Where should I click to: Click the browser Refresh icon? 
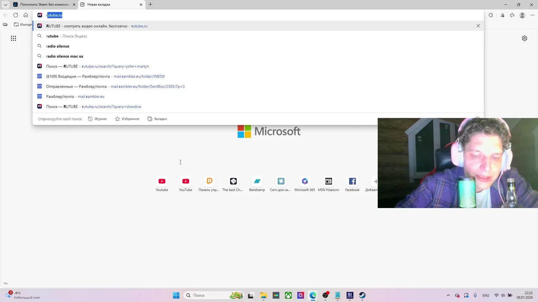coord(16,15)
